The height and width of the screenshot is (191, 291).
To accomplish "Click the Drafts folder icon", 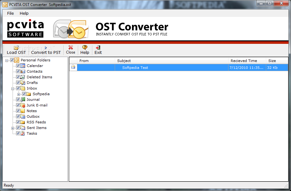I will point(23,83).
